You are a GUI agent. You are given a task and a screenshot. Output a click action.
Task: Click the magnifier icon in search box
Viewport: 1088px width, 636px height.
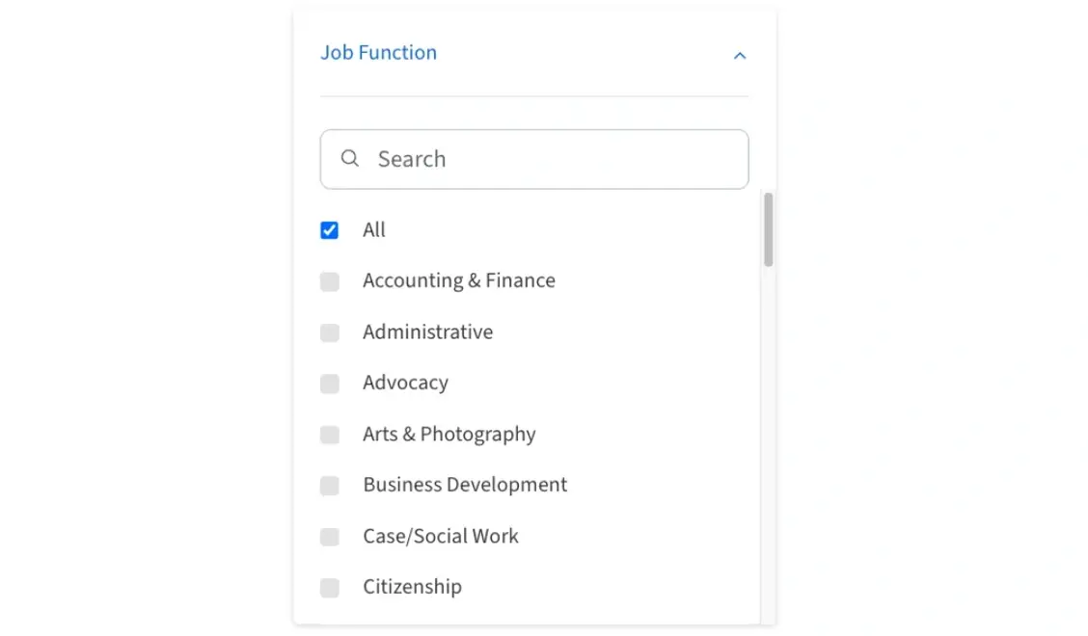coord(350,158)
